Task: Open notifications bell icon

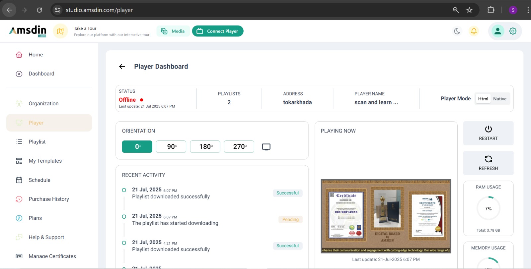Action: click(474, 31)
